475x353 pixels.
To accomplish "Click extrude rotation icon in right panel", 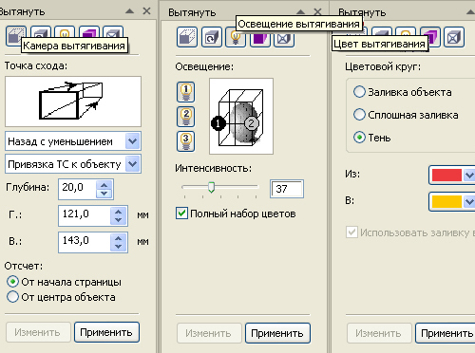I will [x=382, y=32].
